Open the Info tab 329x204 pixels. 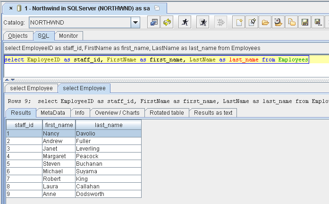[x=80, y=113]
